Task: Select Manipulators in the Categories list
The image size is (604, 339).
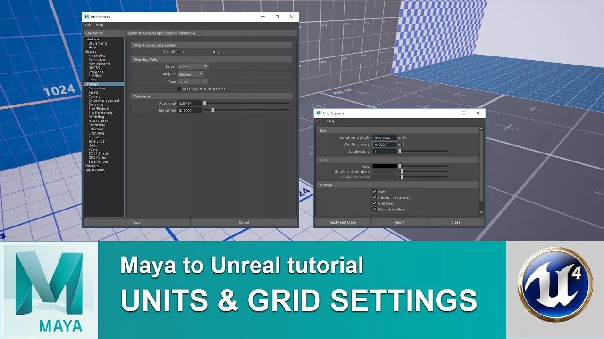Action: [x=99, y=64]
